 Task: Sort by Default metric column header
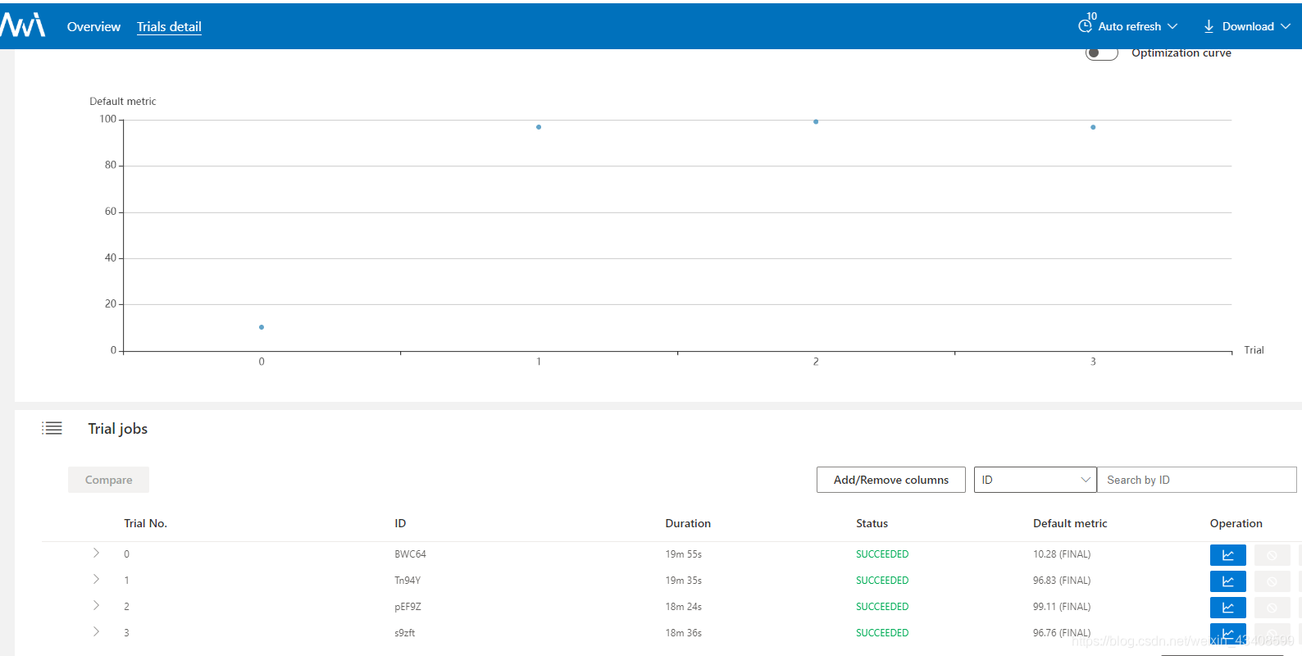[1070, 523]
